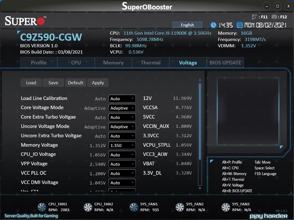294x220 pixels.
Task: Click the clock icon beside the time
Action: click(213, 25)
